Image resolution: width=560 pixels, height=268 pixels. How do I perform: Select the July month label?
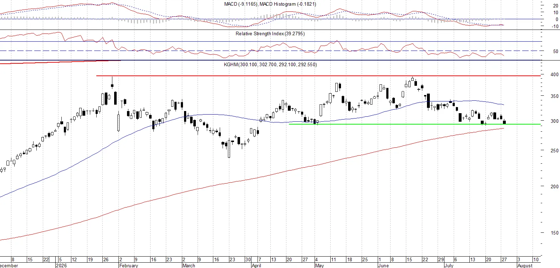pos(449,266)
